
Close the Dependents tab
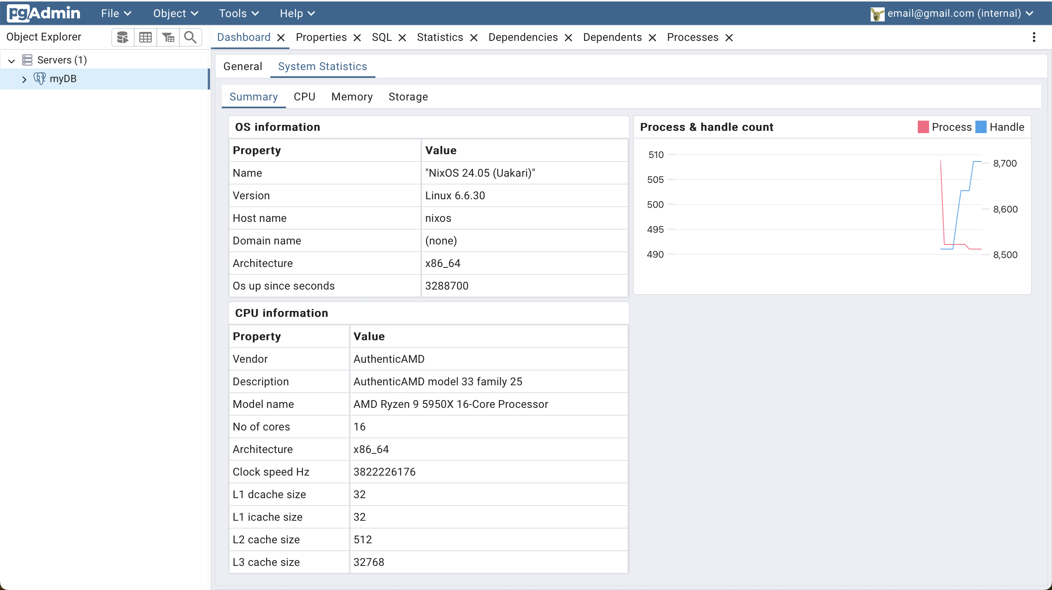point(652,38)
